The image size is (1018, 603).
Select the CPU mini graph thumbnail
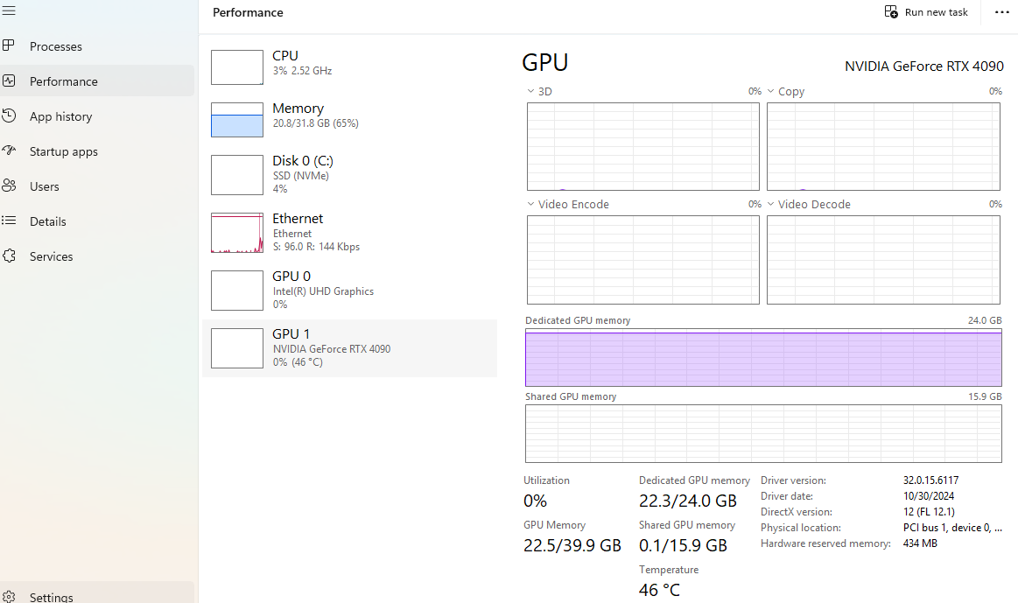[237, 67]
